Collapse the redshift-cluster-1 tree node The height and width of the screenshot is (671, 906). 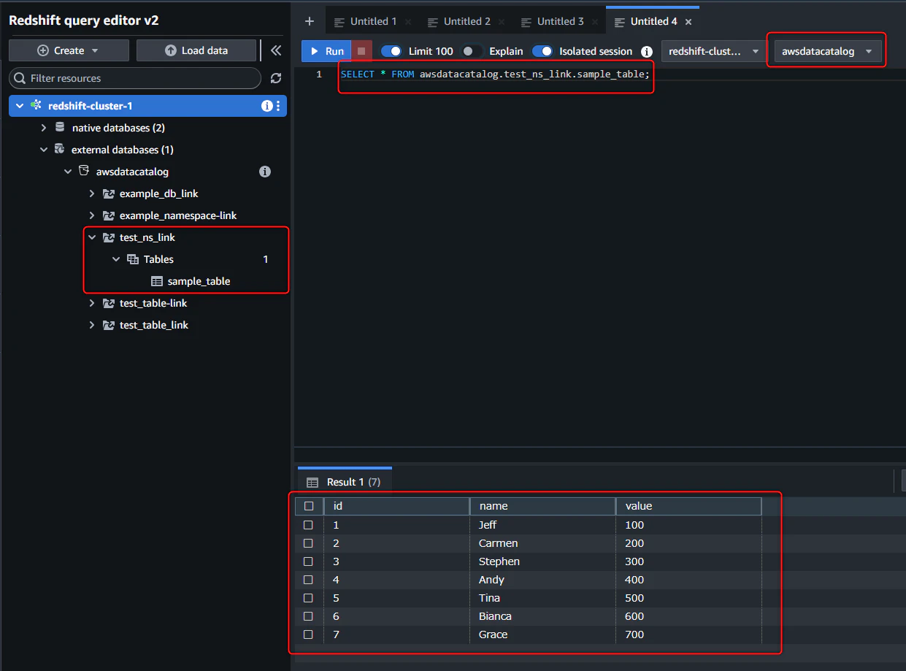tap(20, 106)
